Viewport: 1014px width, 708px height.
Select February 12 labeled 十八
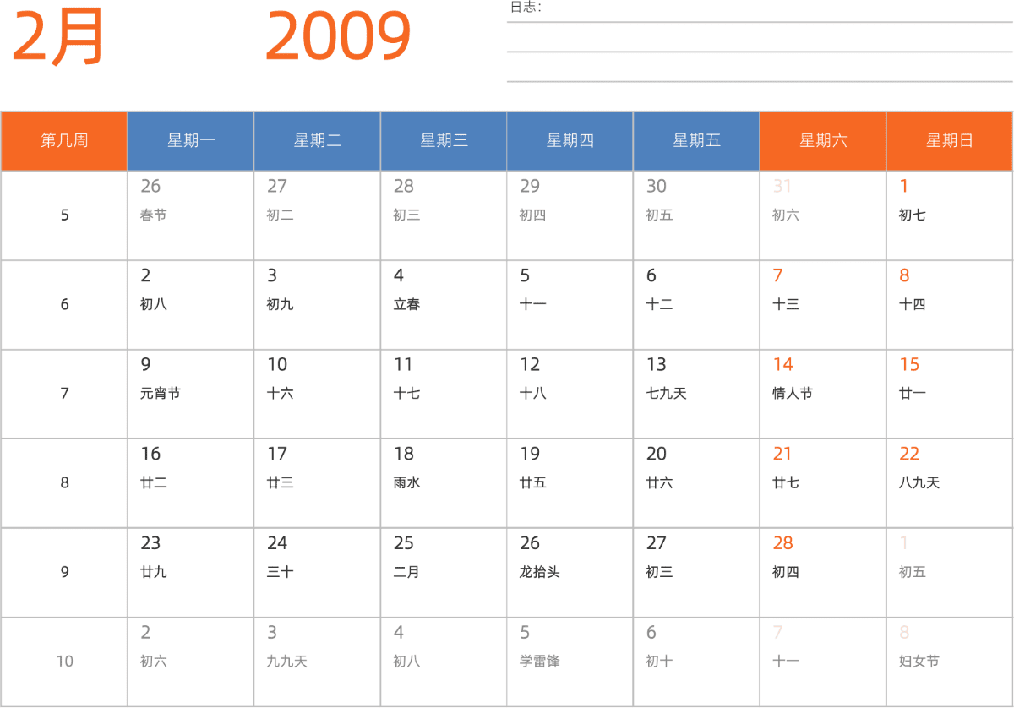click(x=570, y=394)
